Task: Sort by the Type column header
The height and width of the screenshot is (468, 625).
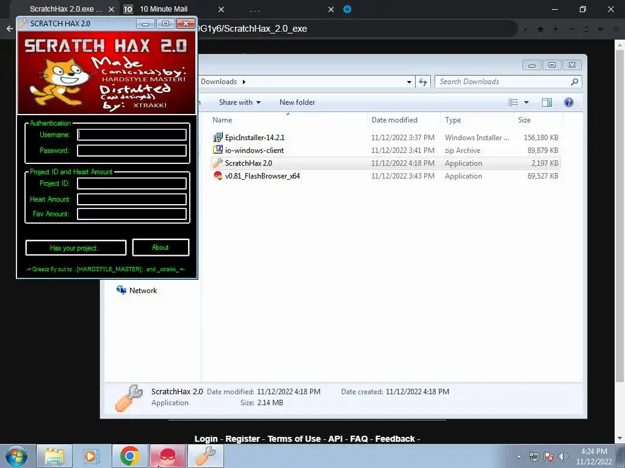Action: tap(453, 120)
